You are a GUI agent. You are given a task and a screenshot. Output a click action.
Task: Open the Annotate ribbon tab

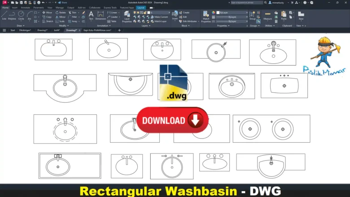[25, 8]
